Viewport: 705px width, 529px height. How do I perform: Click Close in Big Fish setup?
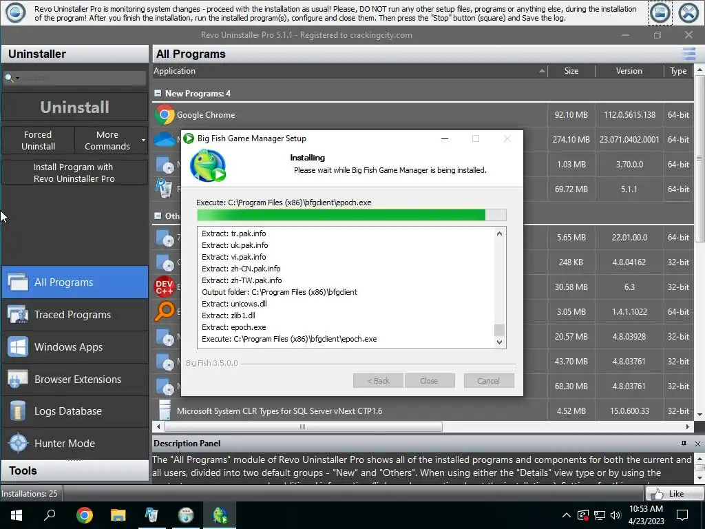click(x=429, y=380)
